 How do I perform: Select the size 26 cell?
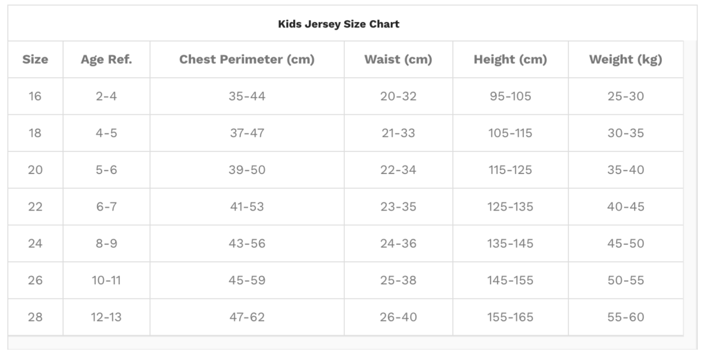pyautogui.click(x=35, y=281)
